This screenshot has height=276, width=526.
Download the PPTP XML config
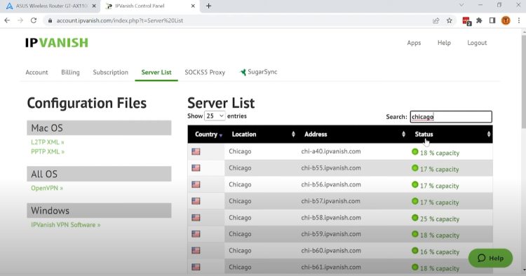[48, 152]
